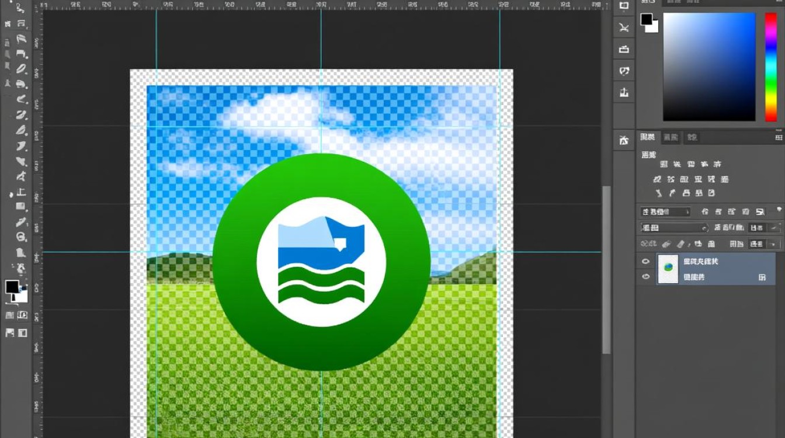Select the Zoom magnifier tool in left toolbar
This screenshot has height=438, width=785.
pos(22,237)
